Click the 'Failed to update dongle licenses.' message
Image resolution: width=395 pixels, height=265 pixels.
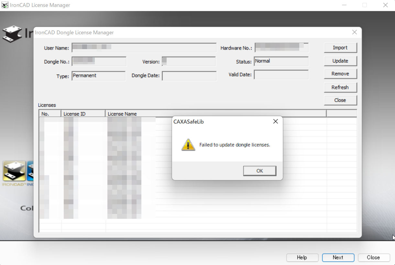click(x=235, y=145)
